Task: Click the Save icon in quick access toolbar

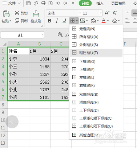Action: tap(28, 3)
